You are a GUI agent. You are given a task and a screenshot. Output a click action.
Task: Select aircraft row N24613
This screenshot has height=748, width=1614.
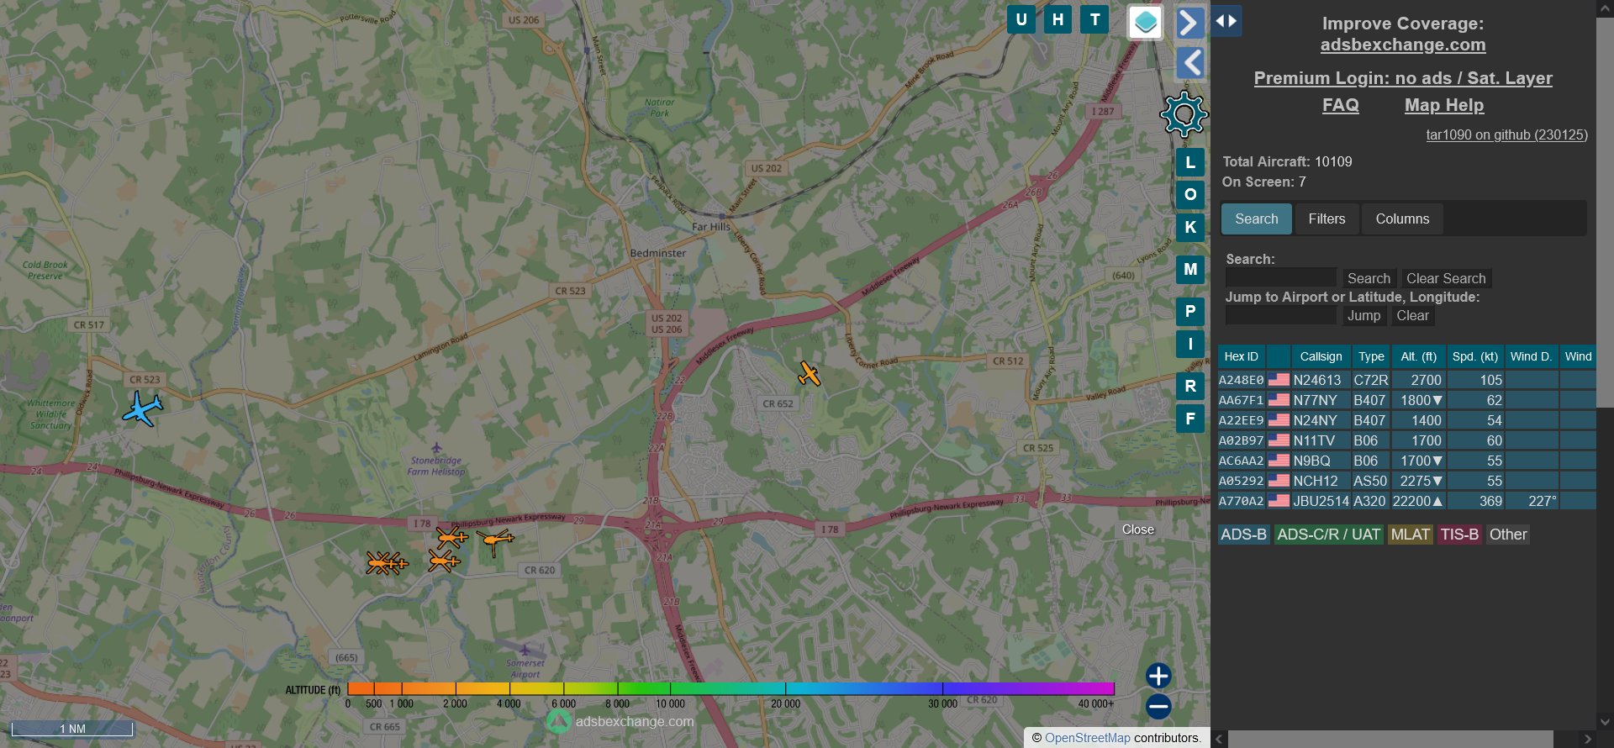tap(1406, 380)
